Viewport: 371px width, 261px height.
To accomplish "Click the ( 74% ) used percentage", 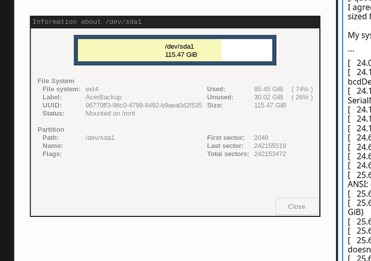I will (x=302, y=89).
